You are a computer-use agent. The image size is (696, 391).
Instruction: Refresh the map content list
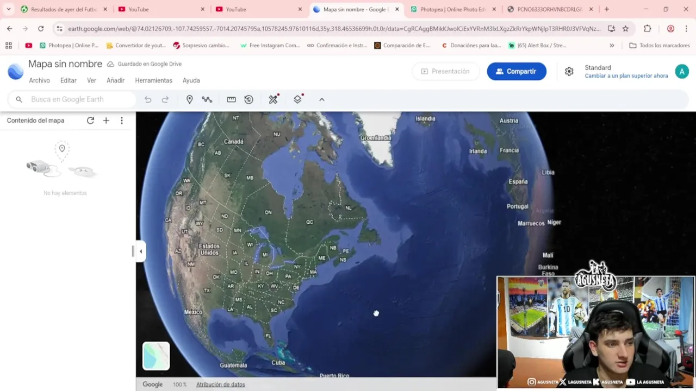point(90,121)
